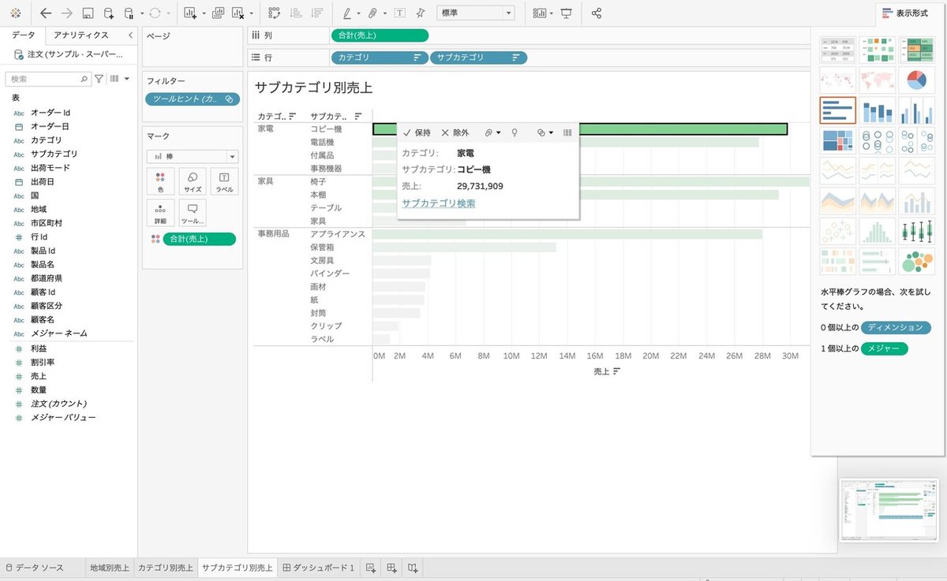947x581 pixels.
Task: Click the search magnifier in data pane
Action: click(x=84, y=79)
